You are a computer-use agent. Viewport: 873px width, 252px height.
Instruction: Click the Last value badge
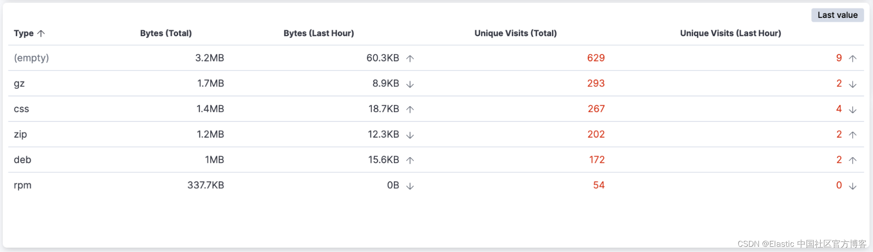[x=837, y=15]
